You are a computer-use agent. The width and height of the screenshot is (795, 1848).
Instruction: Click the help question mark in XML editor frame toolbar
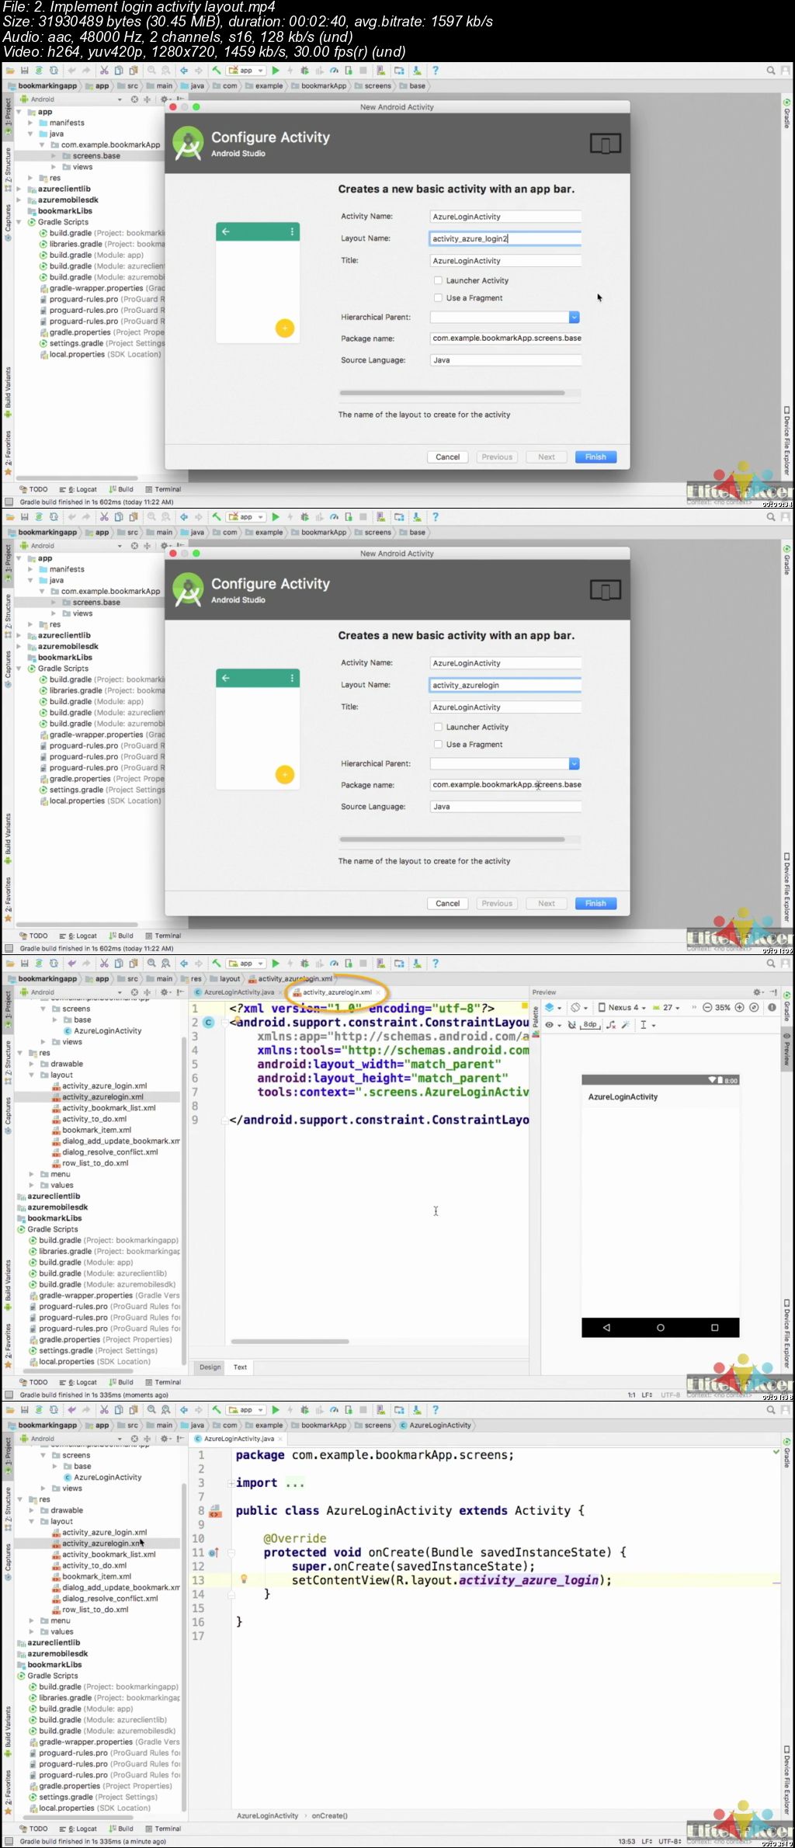[x=436, y=963]
